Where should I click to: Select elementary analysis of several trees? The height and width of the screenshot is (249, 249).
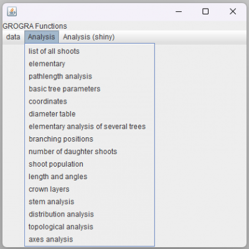click(x=90, y=127)
